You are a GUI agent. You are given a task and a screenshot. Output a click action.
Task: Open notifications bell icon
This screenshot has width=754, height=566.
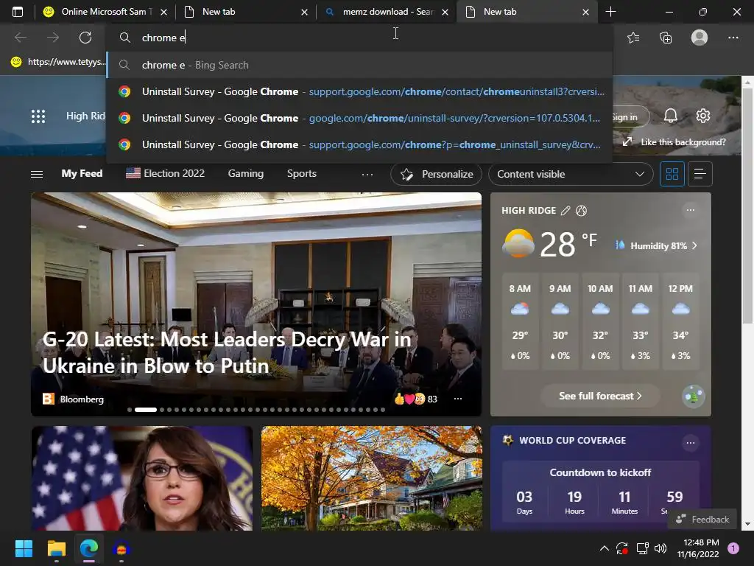click(671, 116)
